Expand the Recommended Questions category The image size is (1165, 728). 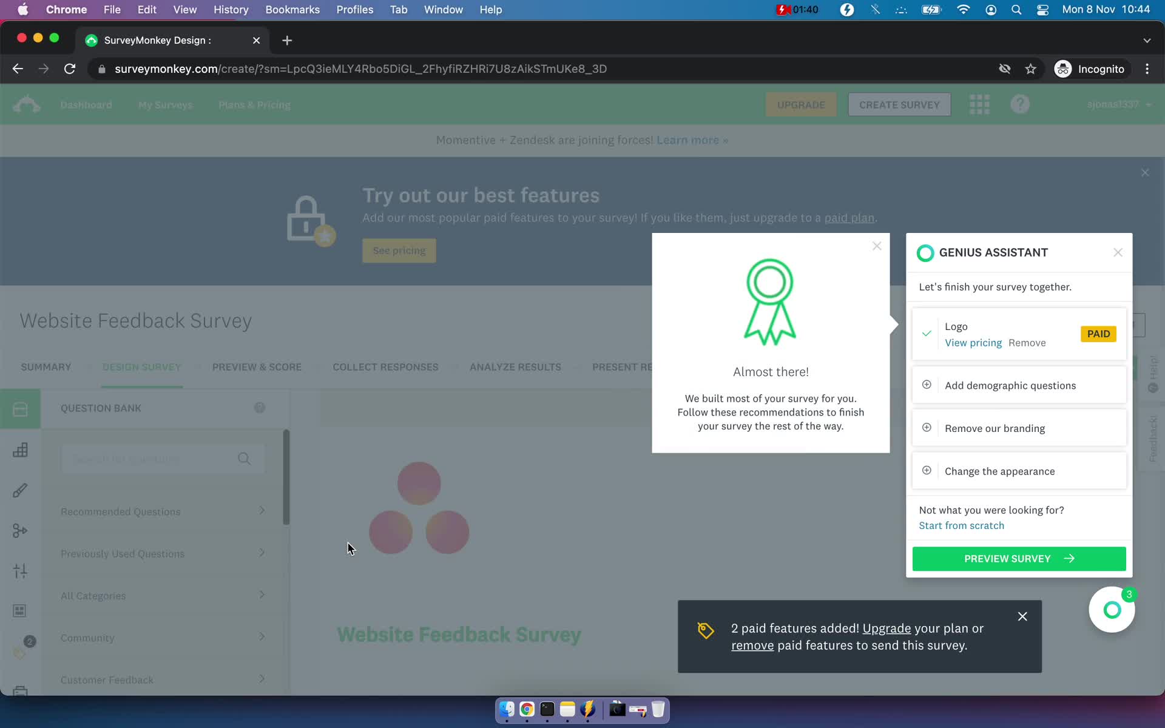click(x=162, y=511)
